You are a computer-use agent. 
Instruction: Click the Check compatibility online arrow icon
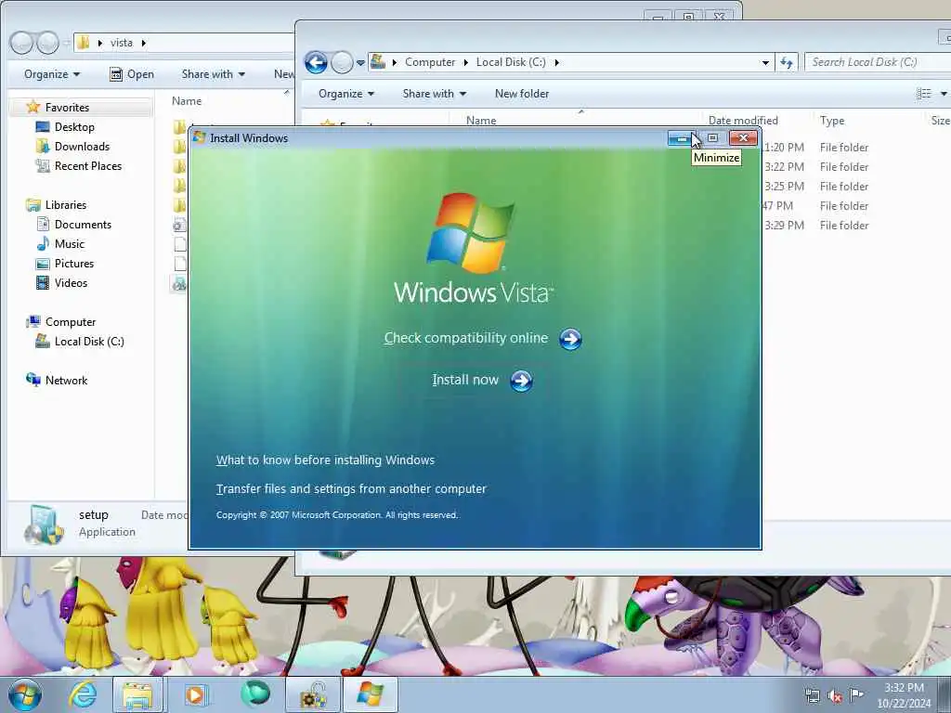tap(570, 339)
